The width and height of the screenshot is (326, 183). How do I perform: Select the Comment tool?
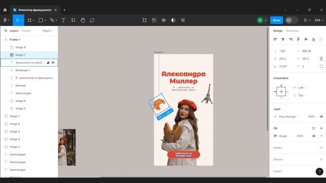(x=92, y=20)
